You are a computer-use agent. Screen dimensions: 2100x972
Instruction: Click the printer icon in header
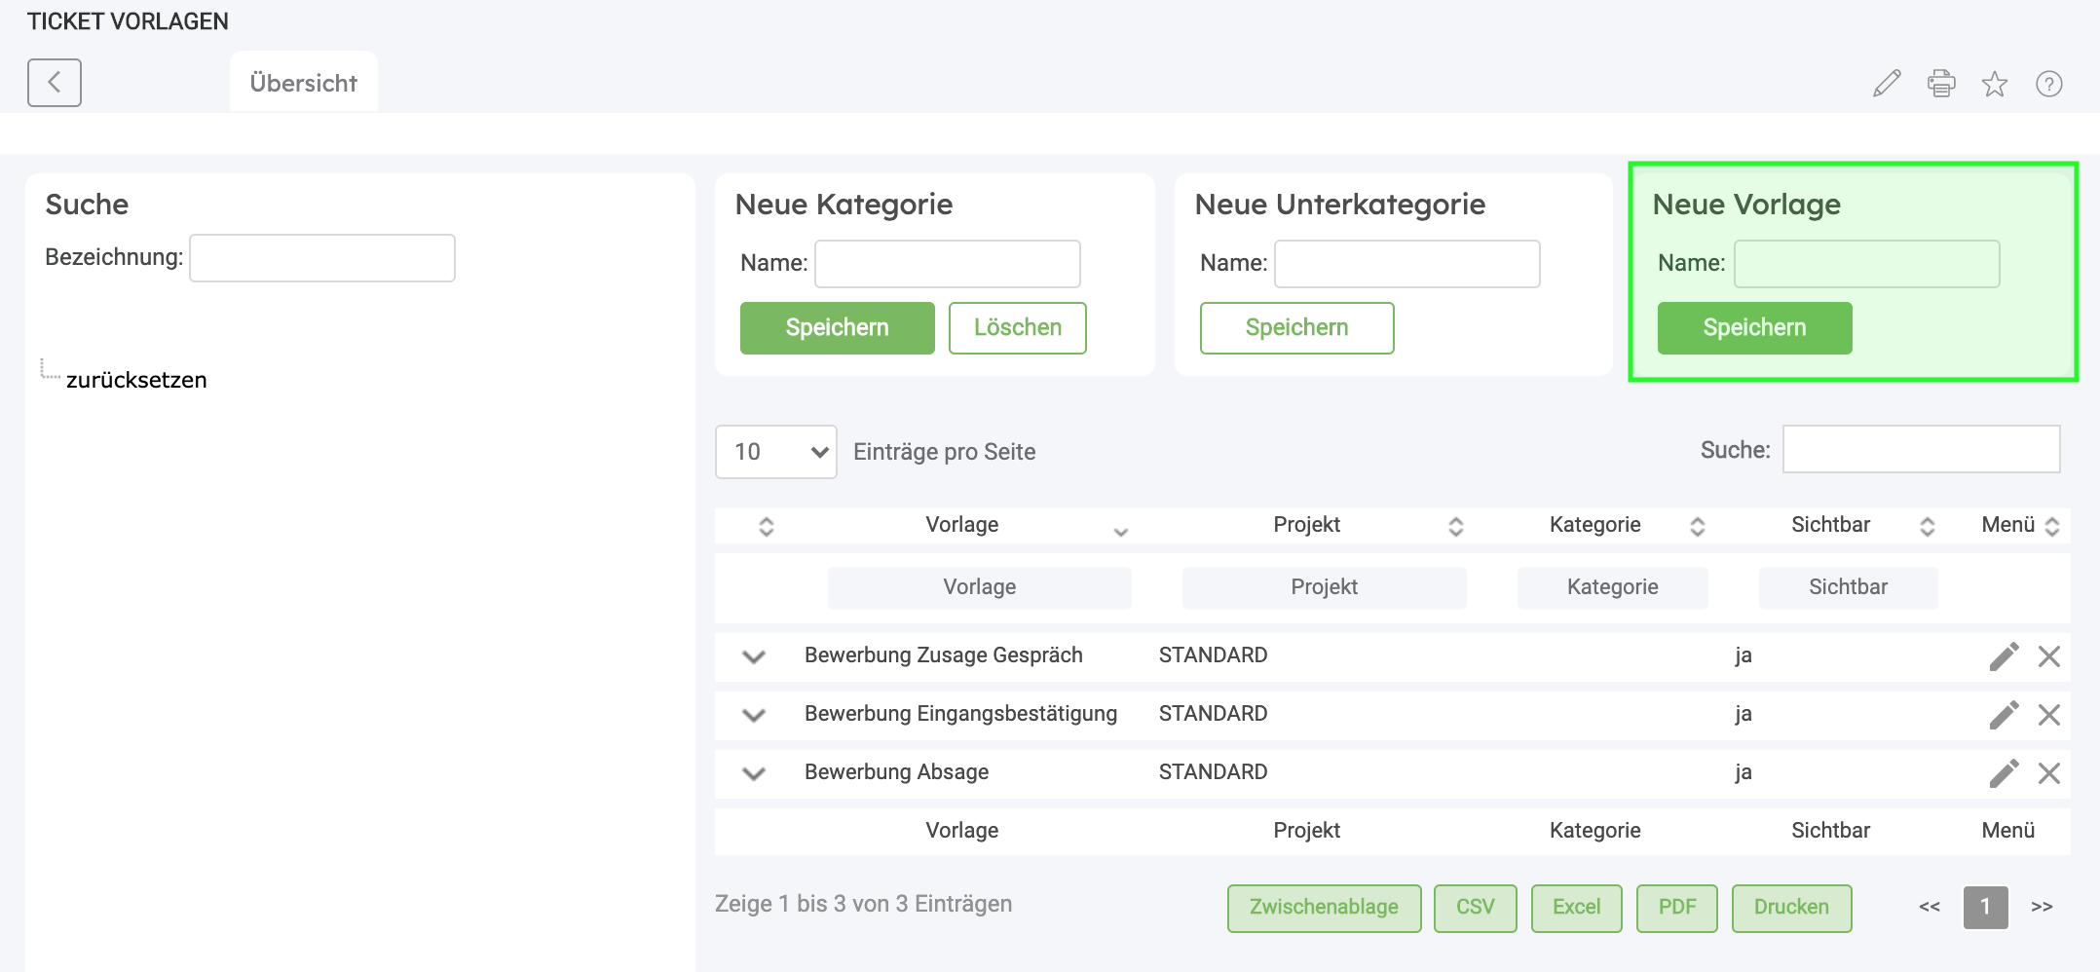point(1940,84)
